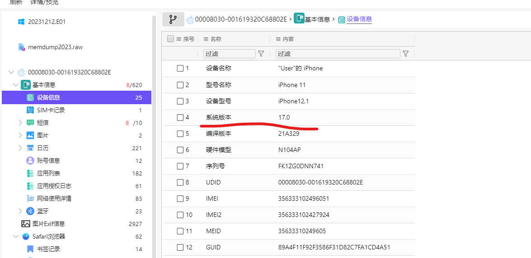Click 基本信息 in the breadcrumb path

[317, 19]
